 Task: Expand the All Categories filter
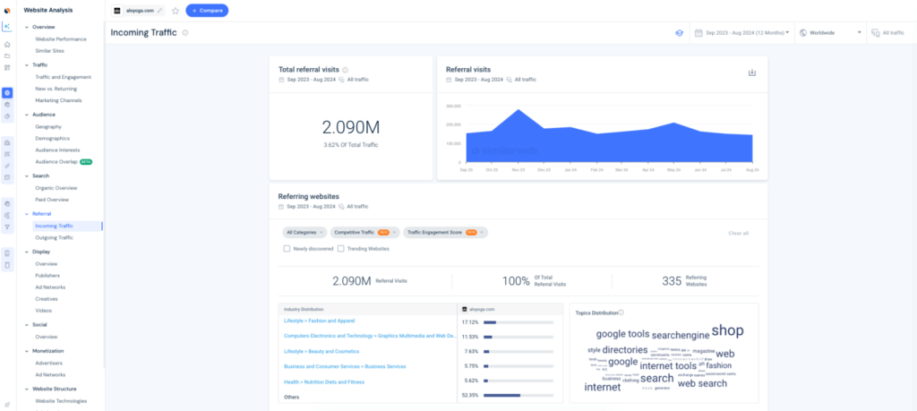click(x=304, y=233)
